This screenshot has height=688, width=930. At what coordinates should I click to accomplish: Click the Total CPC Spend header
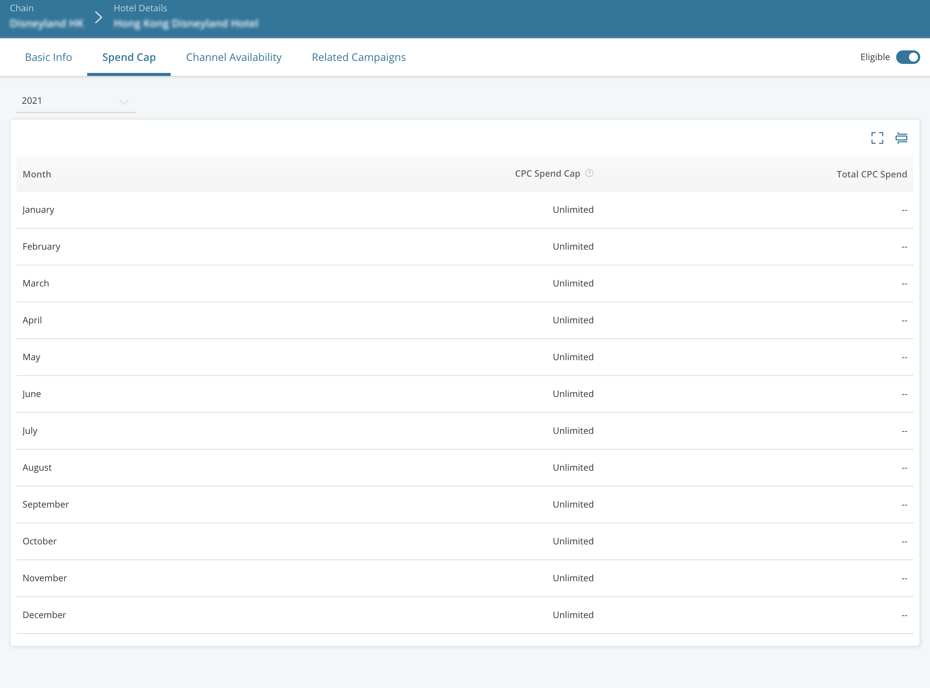pyautogui.click(x=871, y=174)
